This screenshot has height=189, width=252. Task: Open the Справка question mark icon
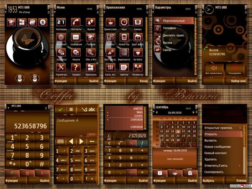pyautogui.click(x=76, y=67)
